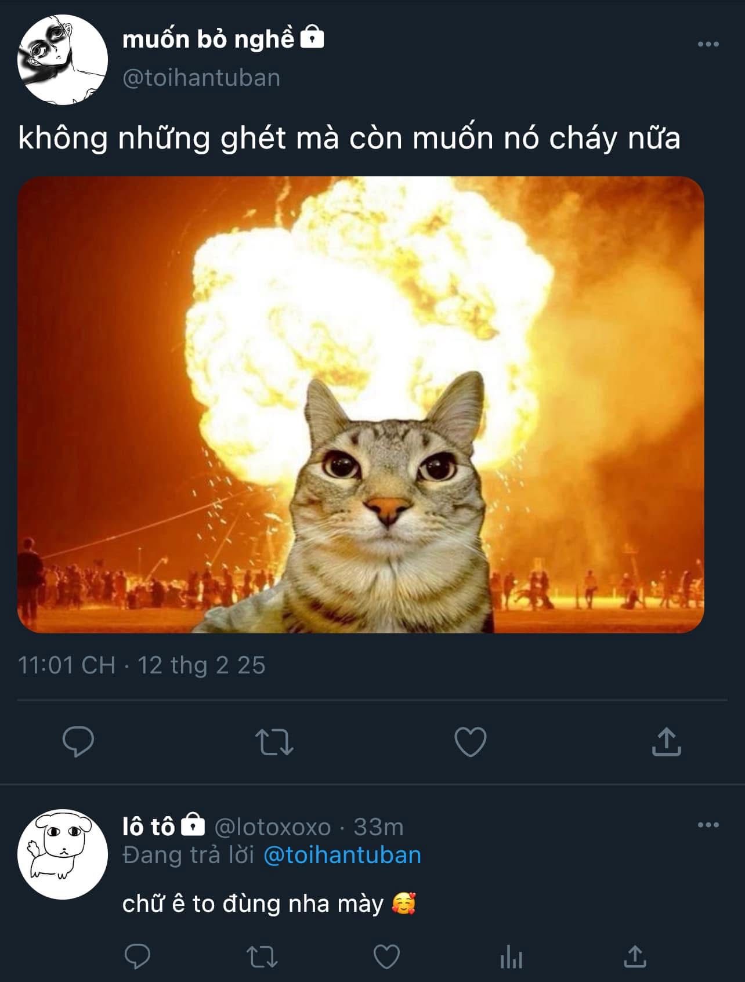Click the @toihantuban handle under the name

[201, 78]
